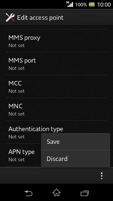Tap Not set under MMS proxy
Image resolution: width=113 pixels, height=201 pixels.
coord(17,45)
